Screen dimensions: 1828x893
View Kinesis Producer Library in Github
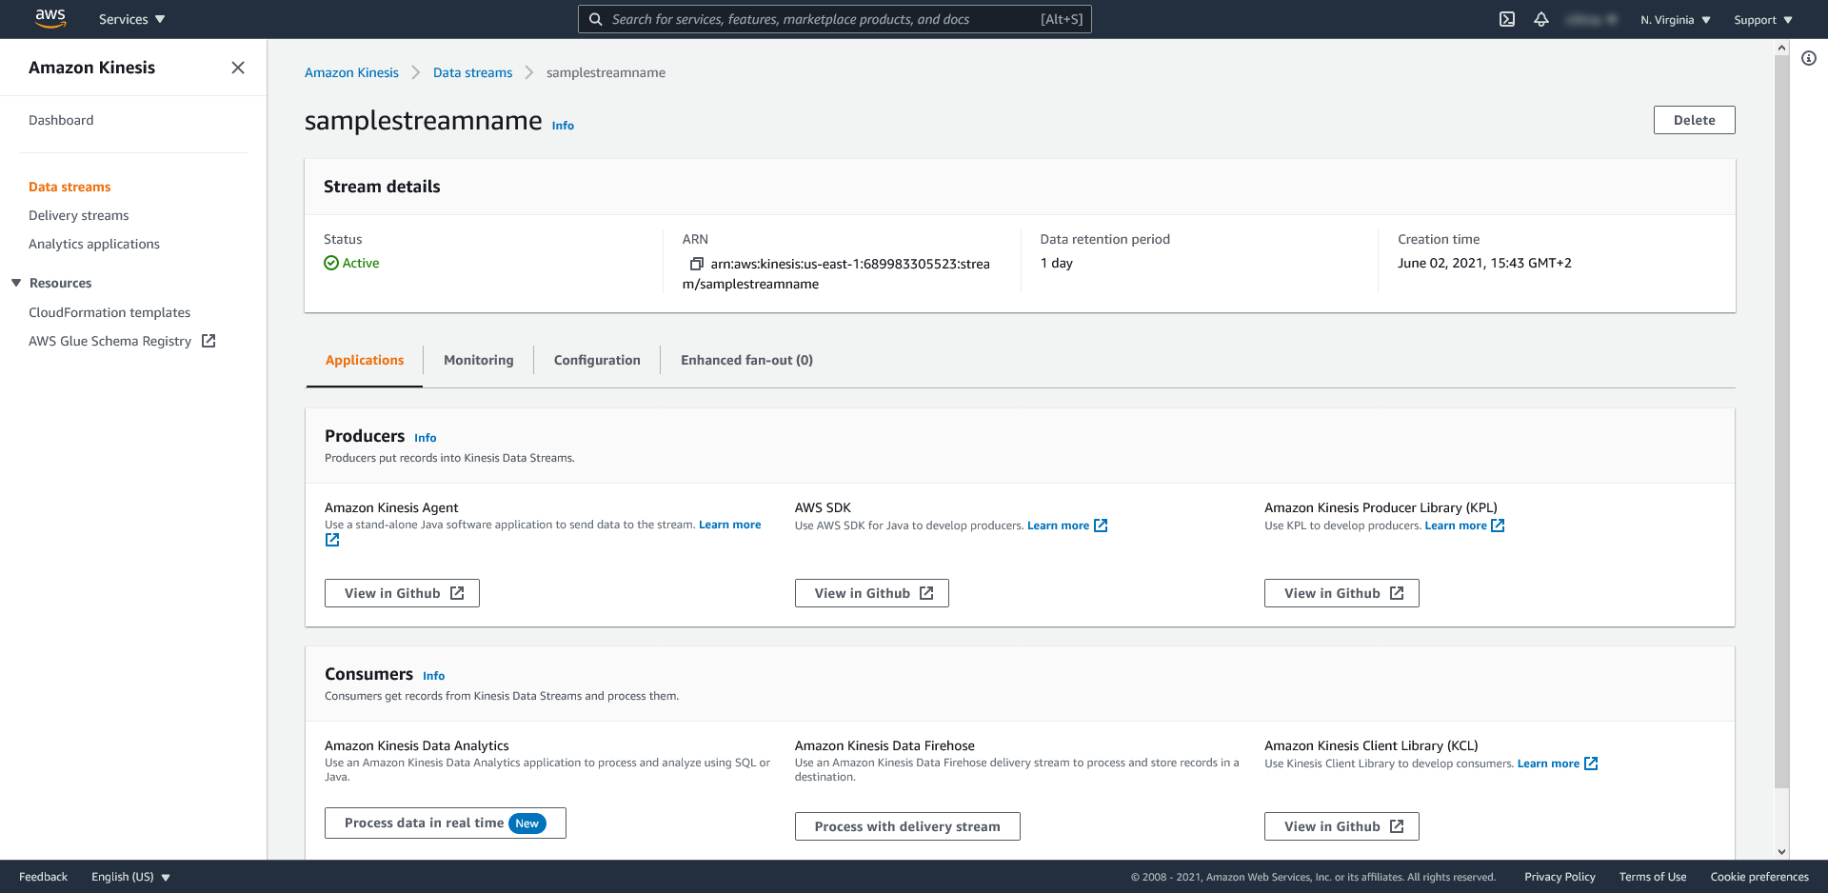click(1341, 593)
